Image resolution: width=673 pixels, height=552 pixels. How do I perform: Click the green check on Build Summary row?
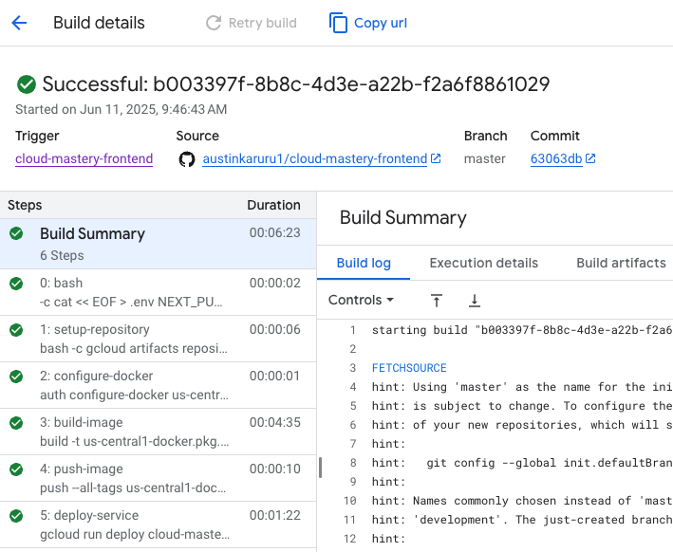[x=16, y=233]
